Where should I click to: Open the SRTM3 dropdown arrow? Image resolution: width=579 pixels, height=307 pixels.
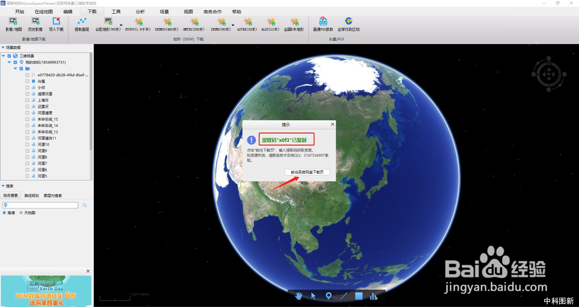[233, 25]
